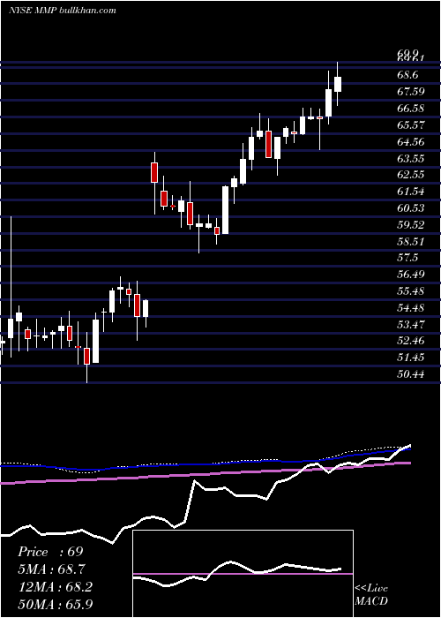This screenshot has width=441, height=618.
Task: Select the 58.51 price axis label
Action: pyautogui.click(x=411, y=241)
